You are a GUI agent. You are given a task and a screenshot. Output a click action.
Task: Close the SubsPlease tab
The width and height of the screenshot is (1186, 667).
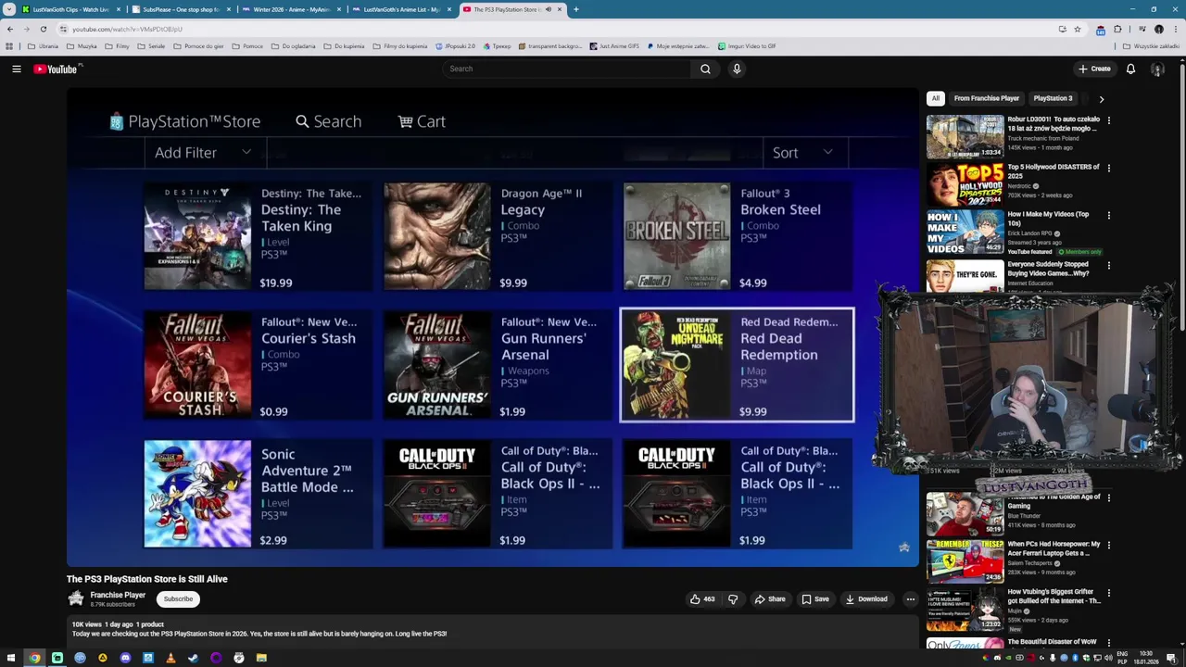pyautogui.click(x=228, y=9)
